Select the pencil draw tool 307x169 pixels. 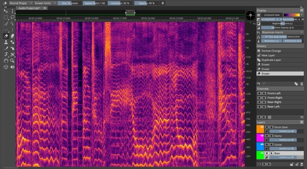tap(6, 48)
